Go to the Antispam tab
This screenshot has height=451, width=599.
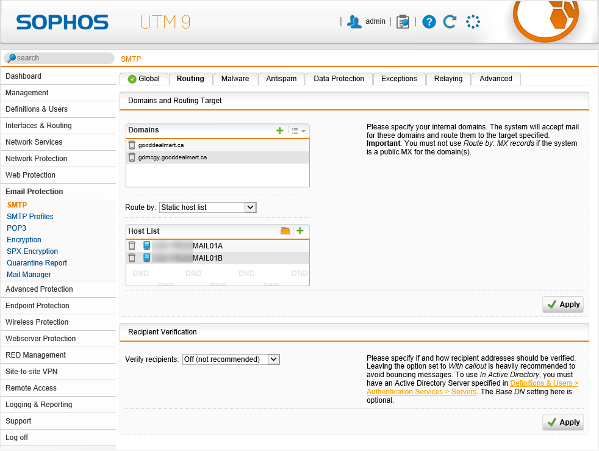281,79
